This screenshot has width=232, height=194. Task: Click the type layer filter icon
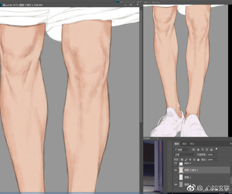202,149
